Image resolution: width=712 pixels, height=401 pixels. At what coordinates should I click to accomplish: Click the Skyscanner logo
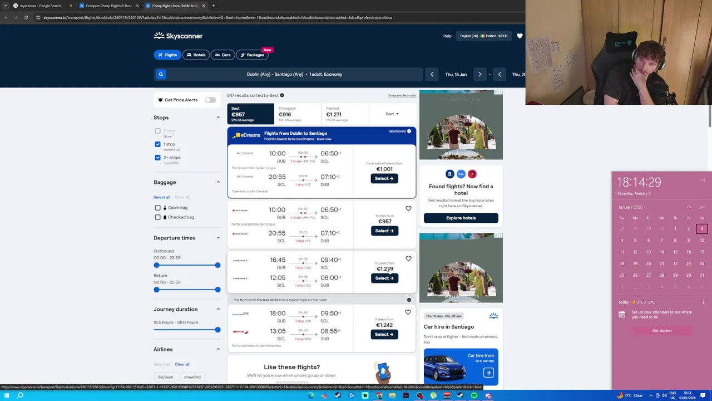tap(178, 36)
